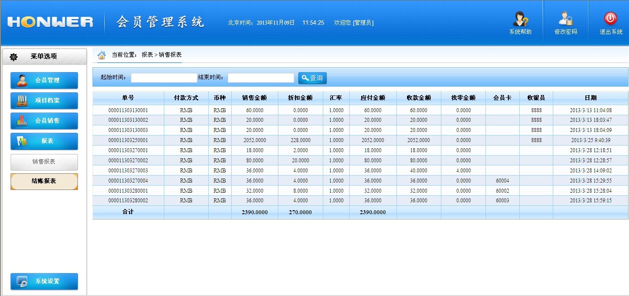Click the 查询 search button

[x=312, y=78]
